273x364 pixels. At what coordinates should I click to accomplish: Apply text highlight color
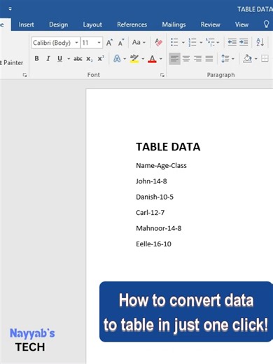coord(134,59)
